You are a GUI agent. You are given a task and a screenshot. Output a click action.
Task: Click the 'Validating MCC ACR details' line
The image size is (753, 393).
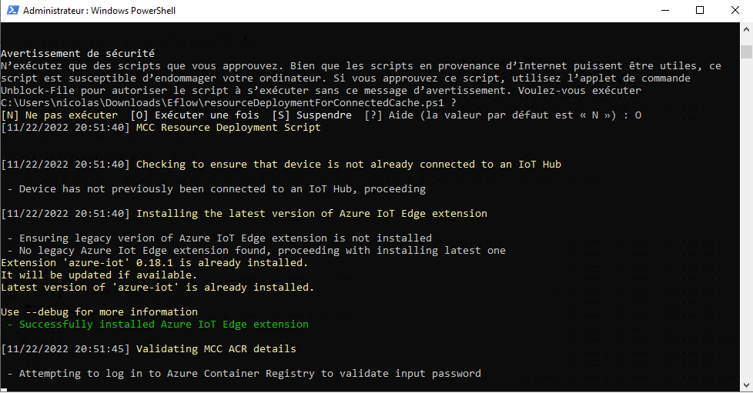216,349
